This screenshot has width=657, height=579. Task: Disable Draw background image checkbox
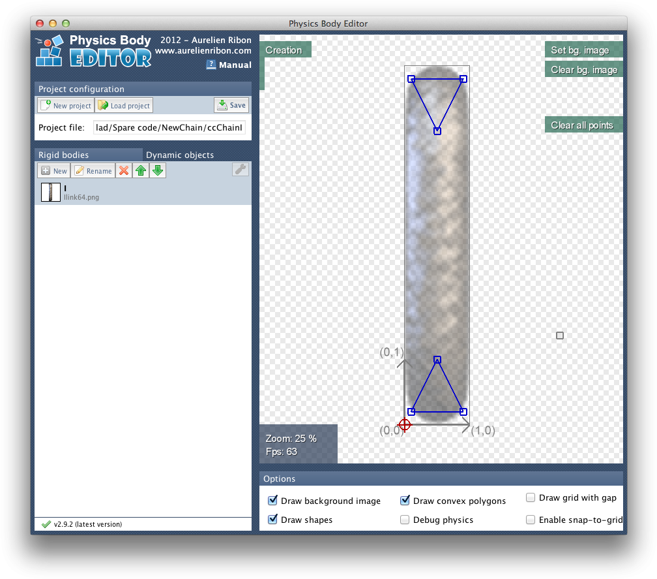tap(273, 501)
